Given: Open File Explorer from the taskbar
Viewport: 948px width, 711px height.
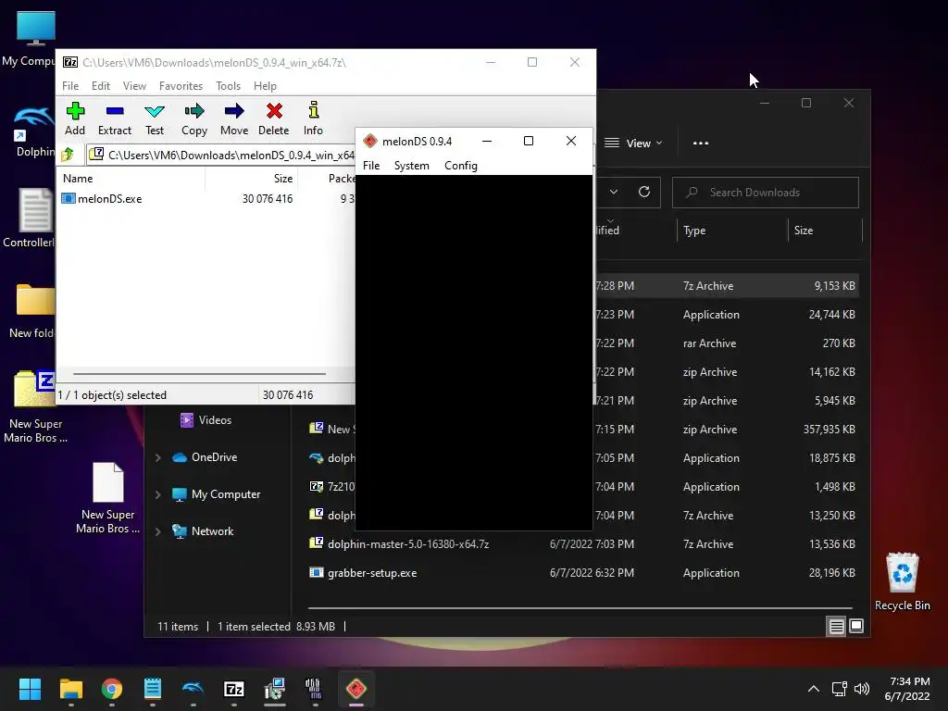Looking at the screenshot, I should pos(70,689).
